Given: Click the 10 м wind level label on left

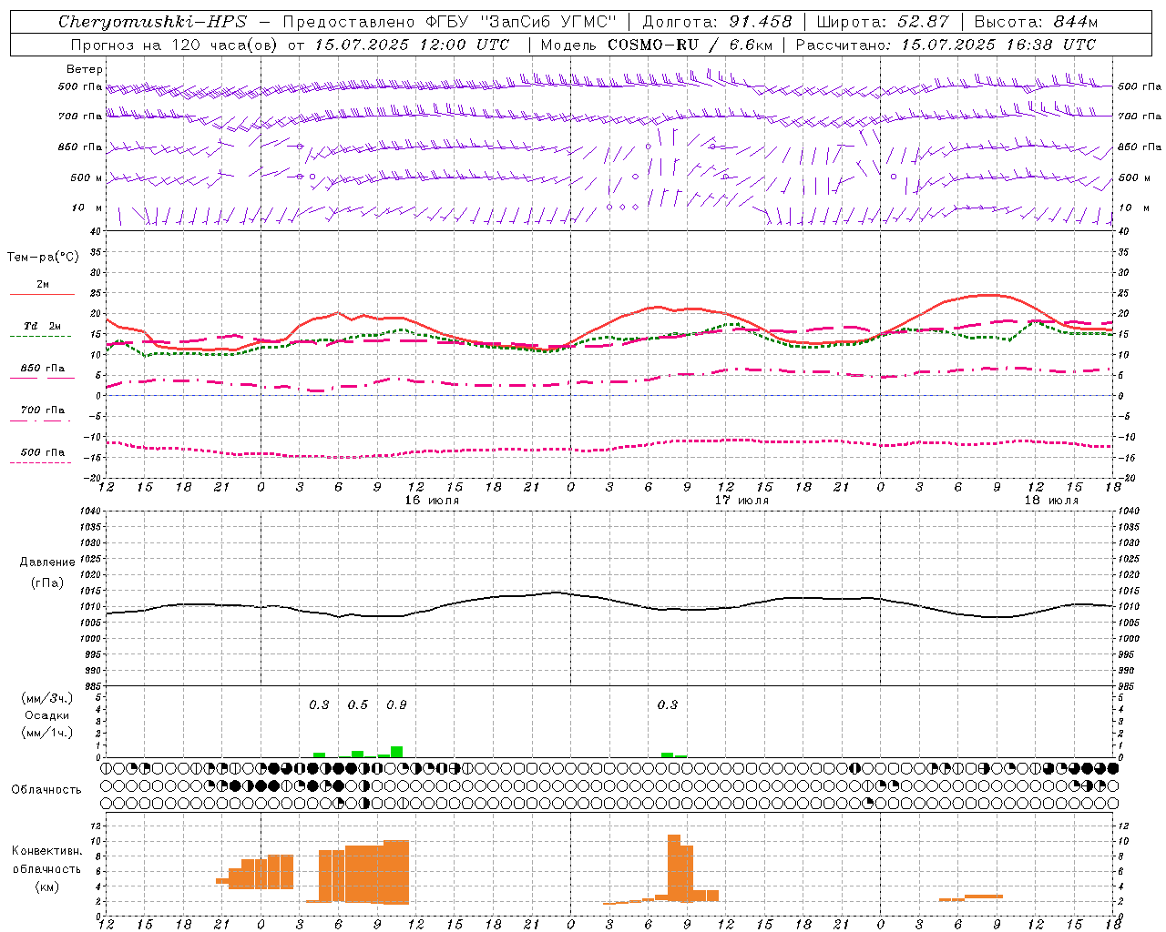Looking at the screenshot, I should point(87,208).
